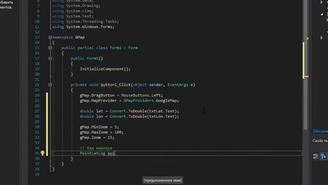Click the lightbulb quick actions icon

click(x=43, y=153)
